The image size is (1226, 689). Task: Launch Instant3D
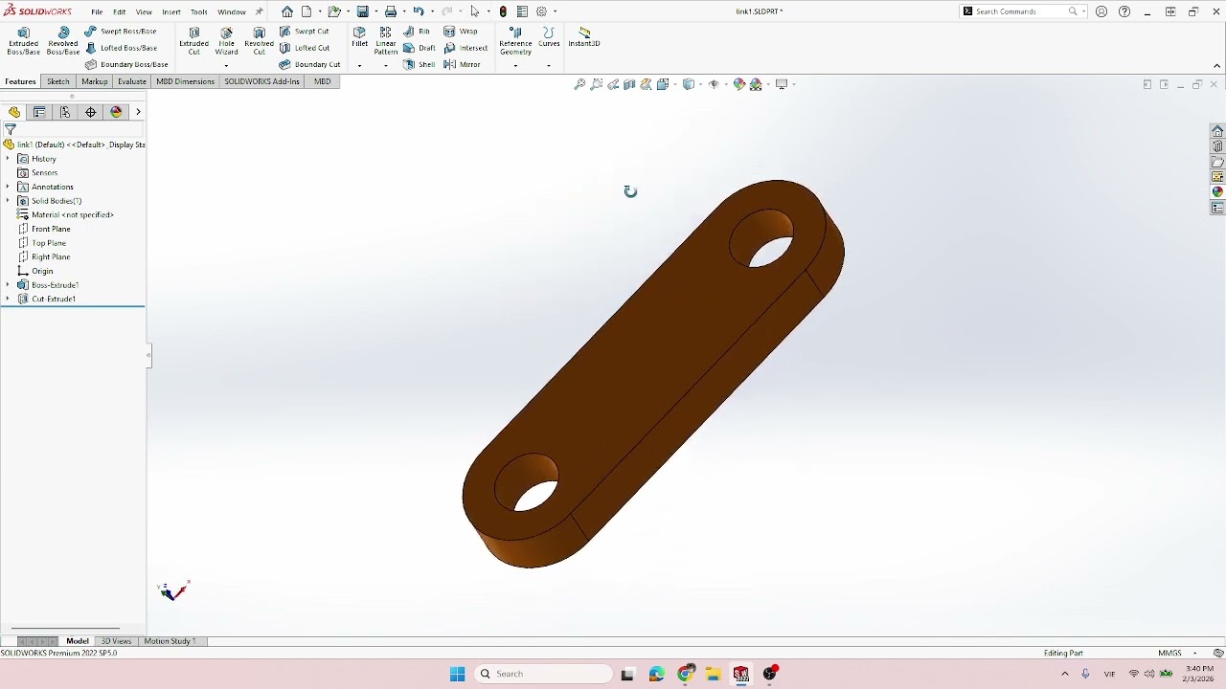point(584,36)
